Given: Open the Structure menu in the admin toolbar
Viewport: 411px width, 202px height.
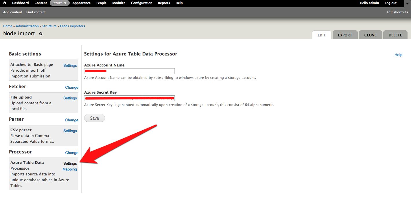Looking at the screenshot, I should click(x=59, y=3).
